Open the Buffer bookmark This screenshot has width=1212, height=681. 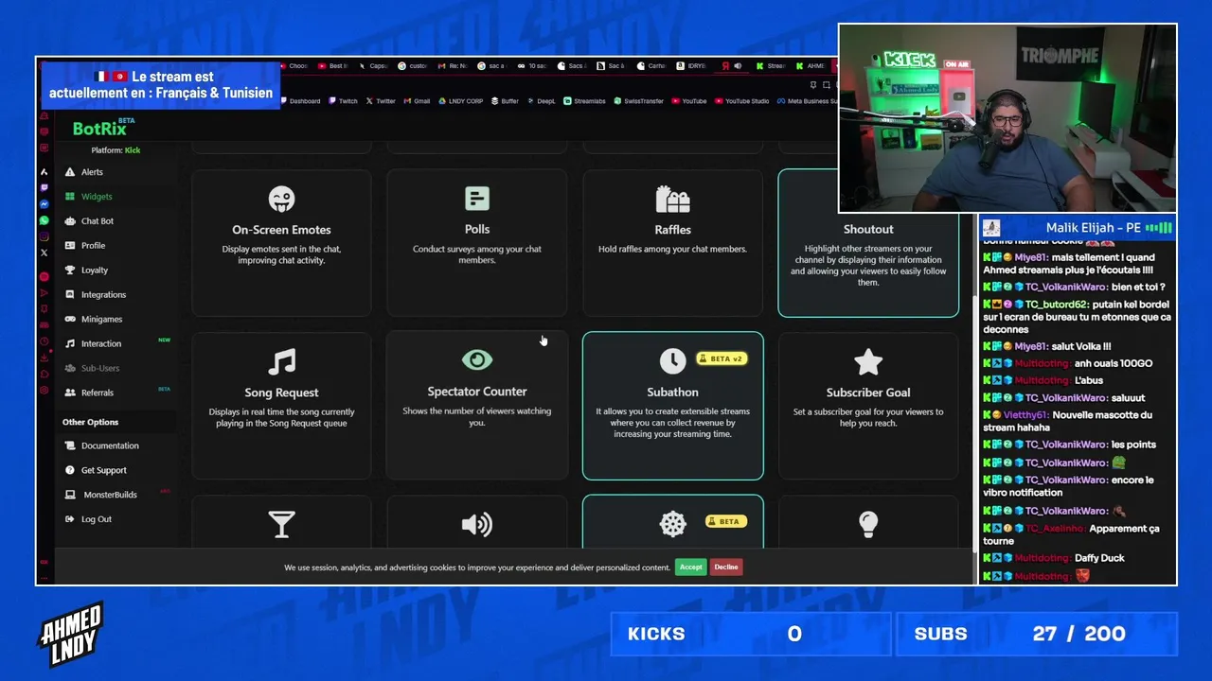pyautogui.click(x=506, y=101)
